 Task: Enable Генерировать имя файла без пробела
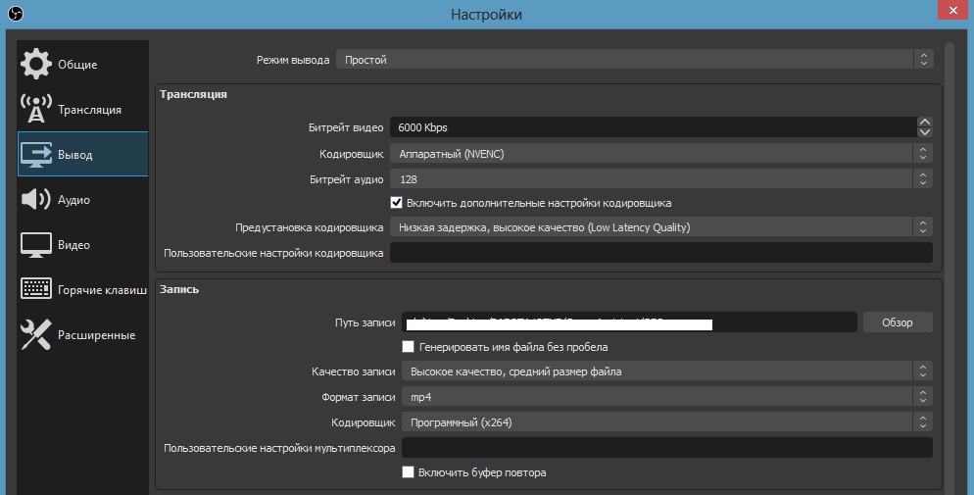(x=408, y=347)
